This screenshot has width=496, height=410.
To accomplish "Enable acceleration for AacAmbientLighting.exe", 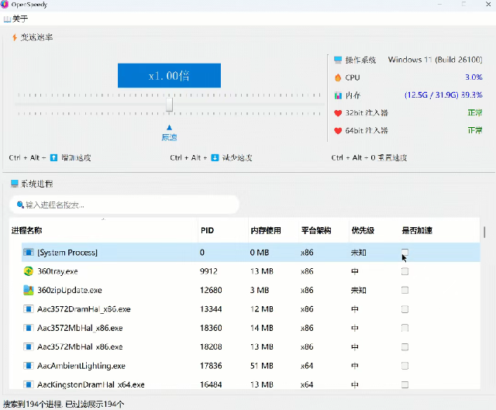I will pyautogui.click(x=405, y=366).
